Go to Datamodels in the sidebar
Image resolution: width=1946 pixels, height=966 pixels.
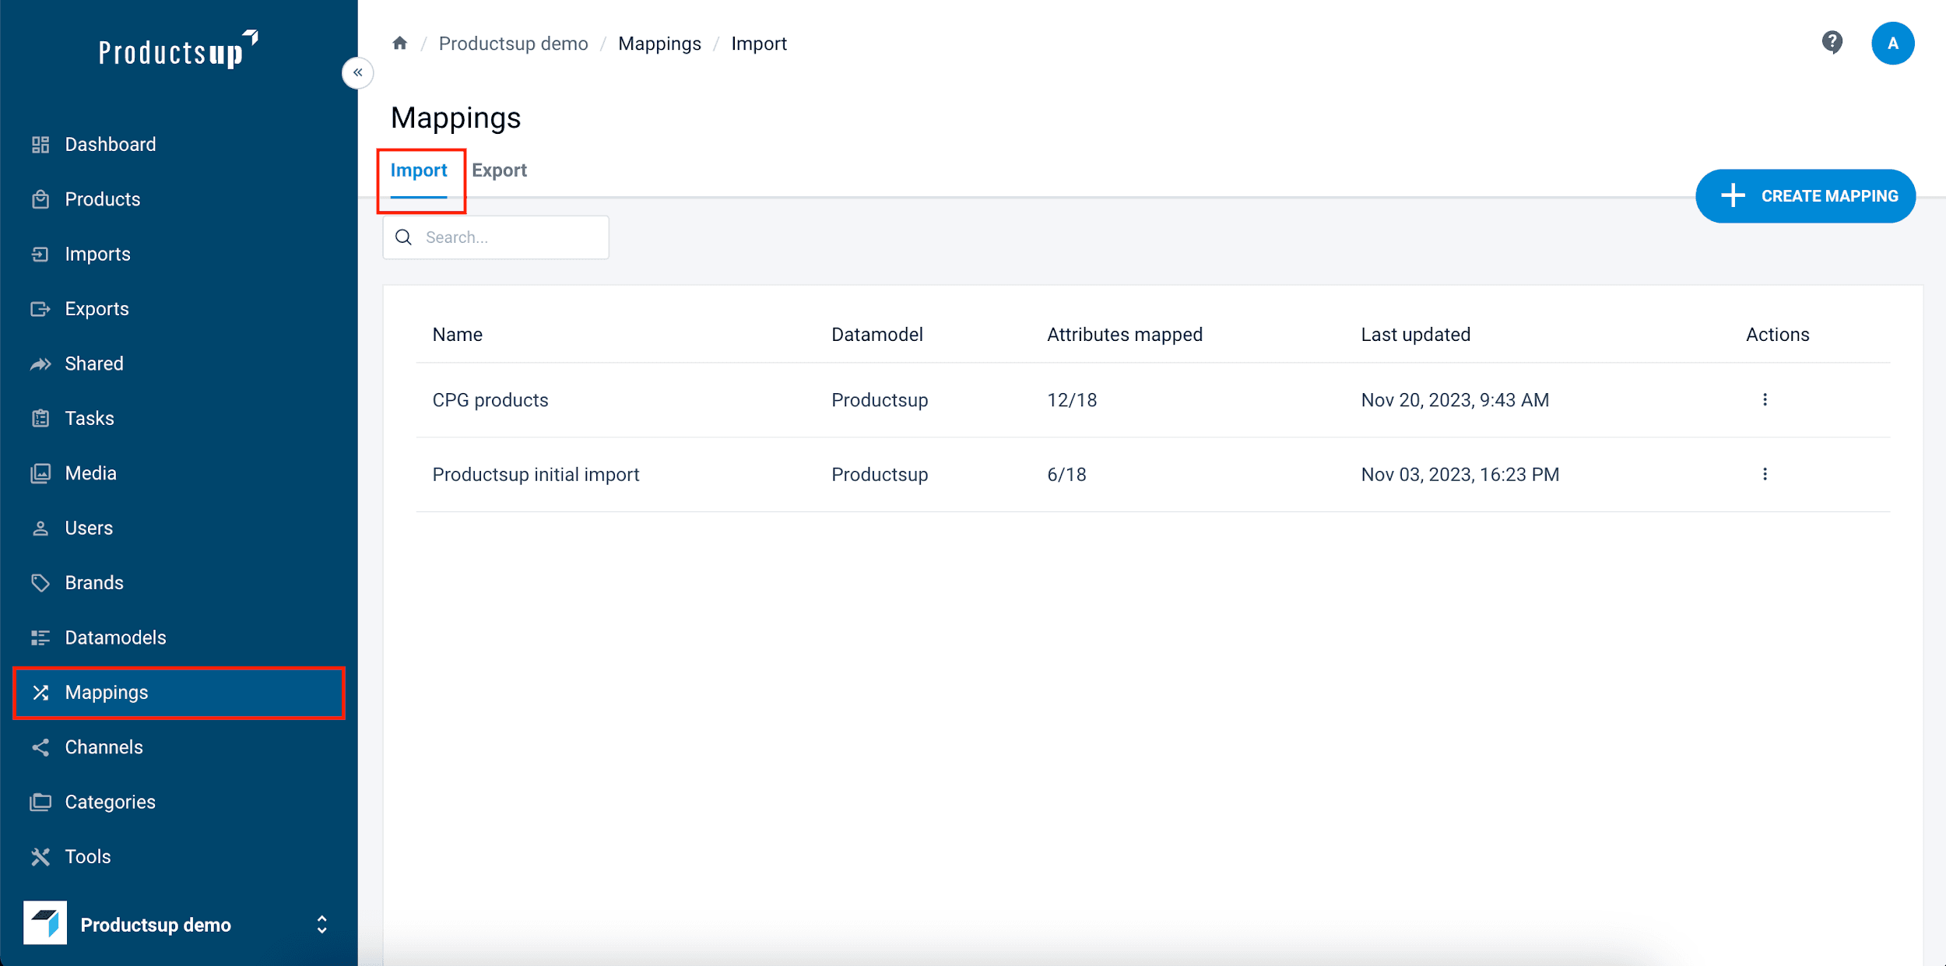click(115, 638)
